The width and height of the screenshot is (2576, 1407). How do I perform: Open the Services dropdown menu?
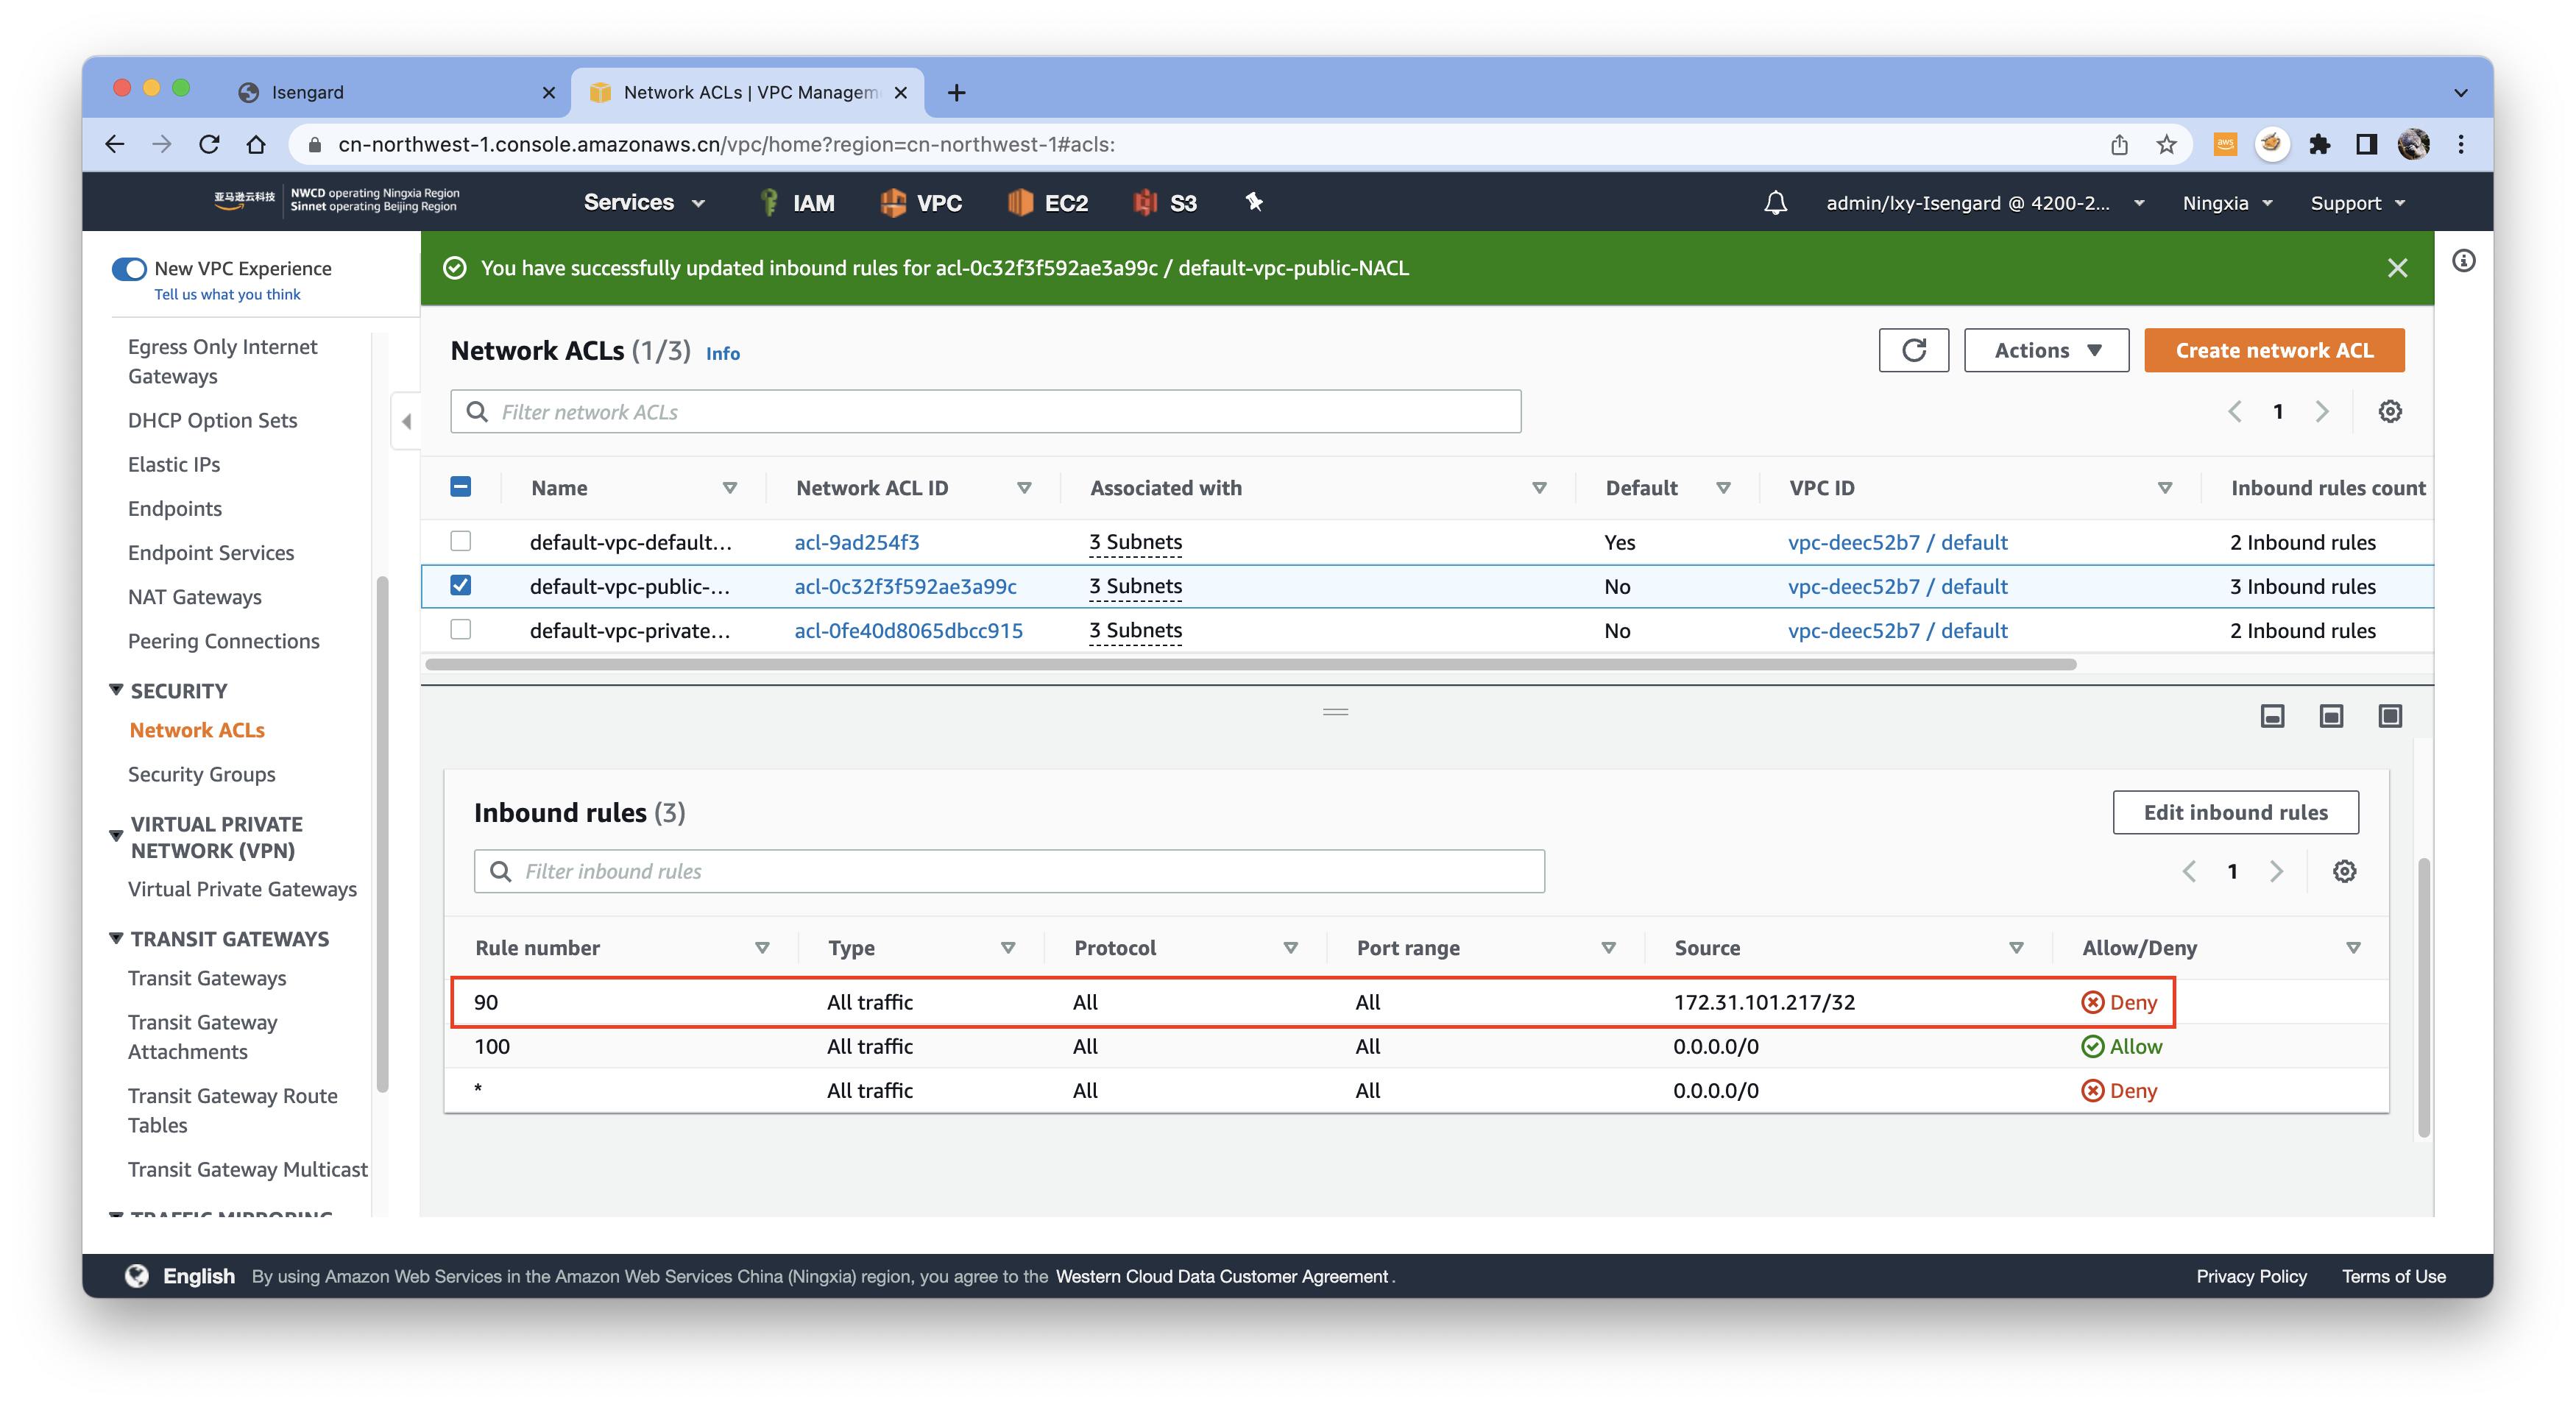[x=644, y=202]
